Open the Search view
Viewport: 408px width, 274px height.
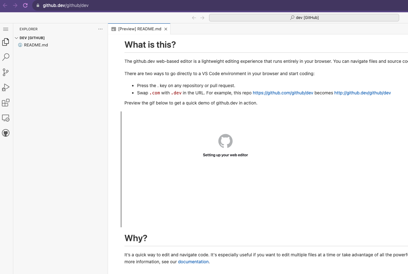click(5, 57)
